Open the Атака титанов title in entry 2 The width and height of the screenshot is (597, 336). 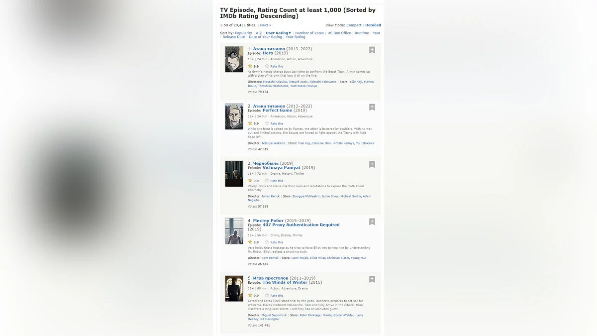coord(269,106)
